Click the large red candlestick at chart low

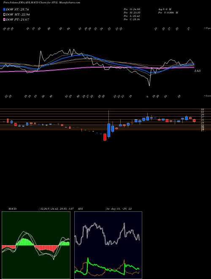coord(105,137)
